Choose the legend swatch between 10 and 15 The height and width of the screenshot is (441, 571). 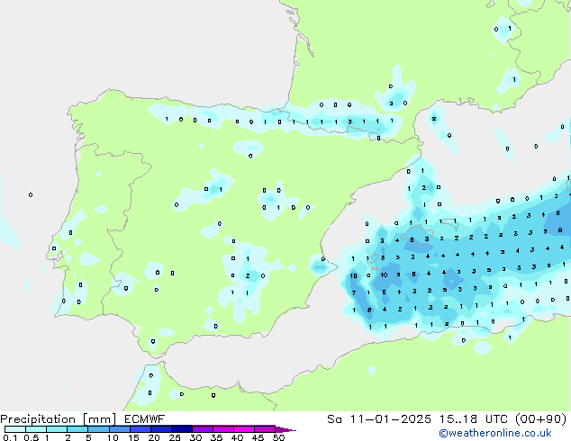[x=121, y=429]
